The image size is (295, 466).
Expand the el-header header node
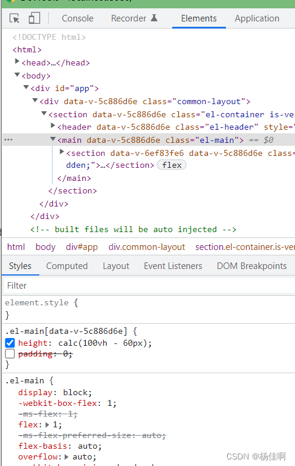(x=52, y=126)
